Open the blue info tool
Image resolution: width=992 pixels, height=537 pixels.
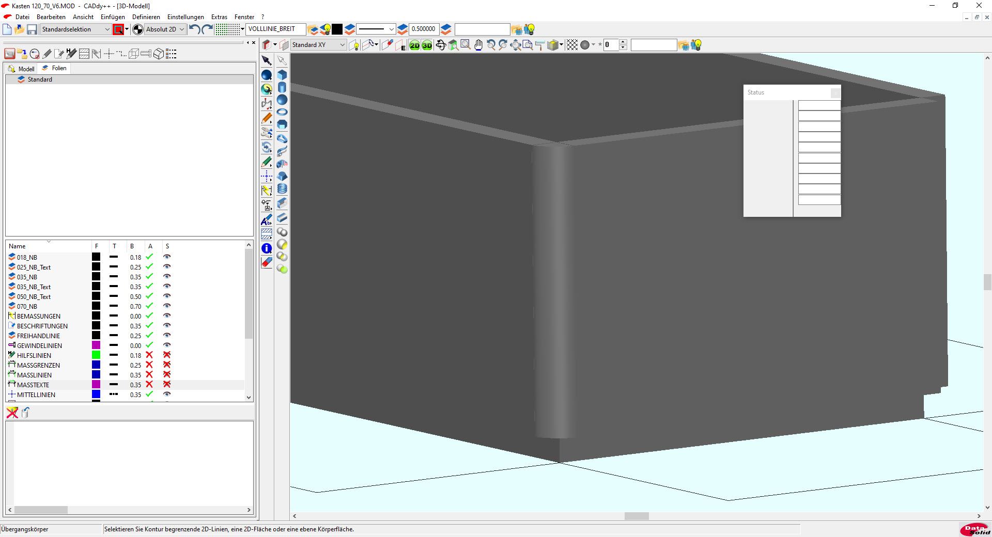(267, 248)
